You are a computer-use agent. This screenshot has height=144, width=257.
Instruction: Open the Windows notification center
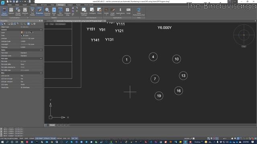[253, 142]
